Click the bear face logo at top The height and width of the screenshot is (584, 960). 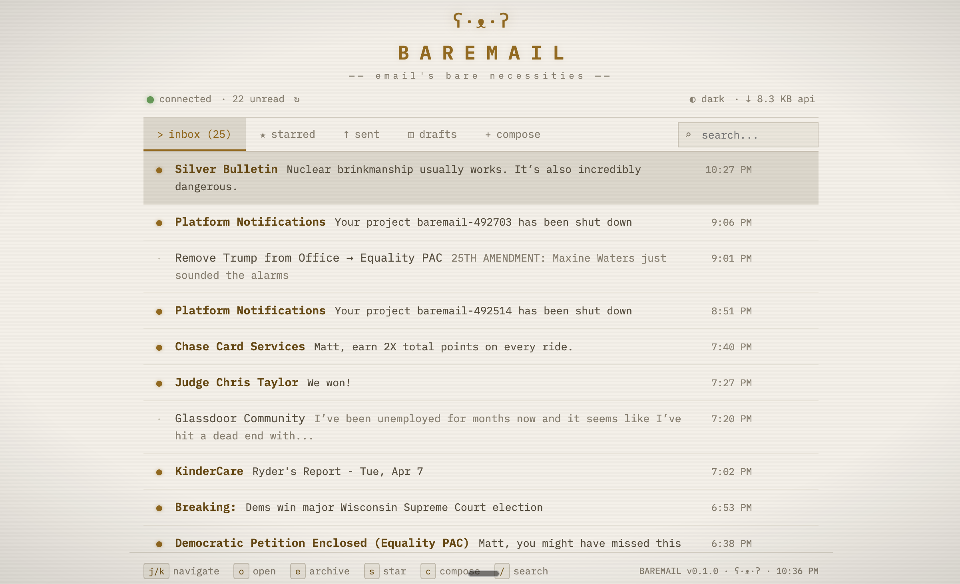(x=481, y=20)
